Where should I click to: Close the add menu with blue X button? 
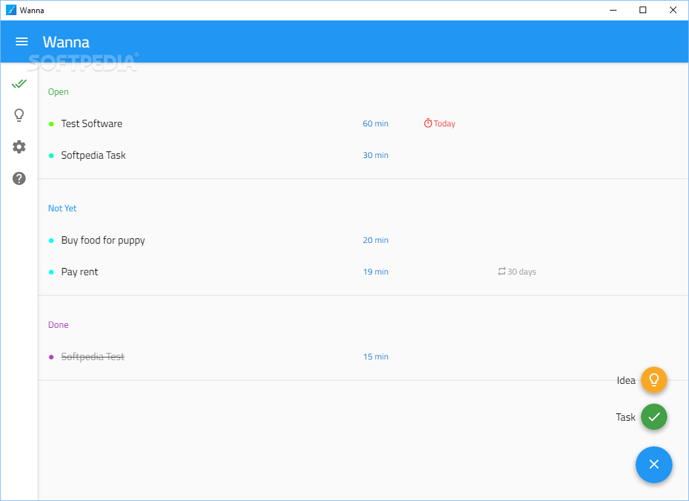click(654, 465)
